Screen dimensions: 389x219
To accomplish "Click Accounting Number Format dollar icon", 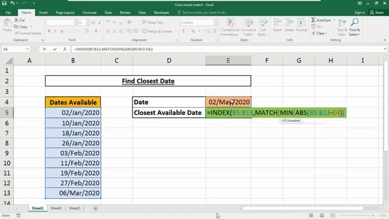I will (184, 31).
